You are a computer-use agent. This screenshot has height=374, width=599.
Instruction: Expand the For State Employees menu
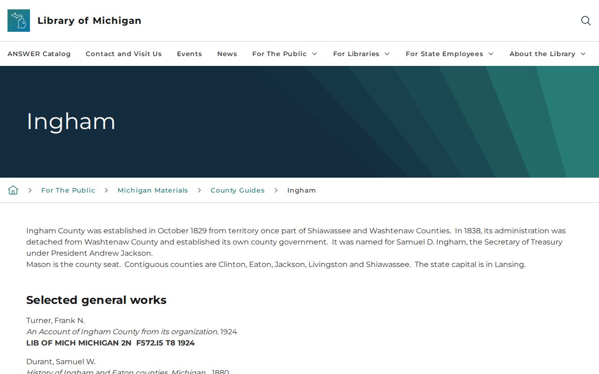click(449, 54)
